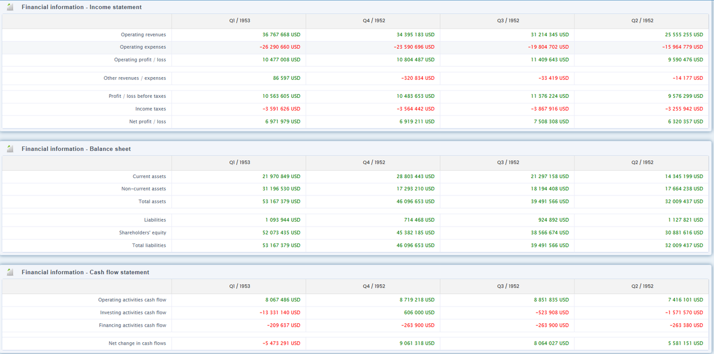This screenshot has width=714, height=354.
Task: Click the value 8 851 835 USD
Action: point(552,300)
